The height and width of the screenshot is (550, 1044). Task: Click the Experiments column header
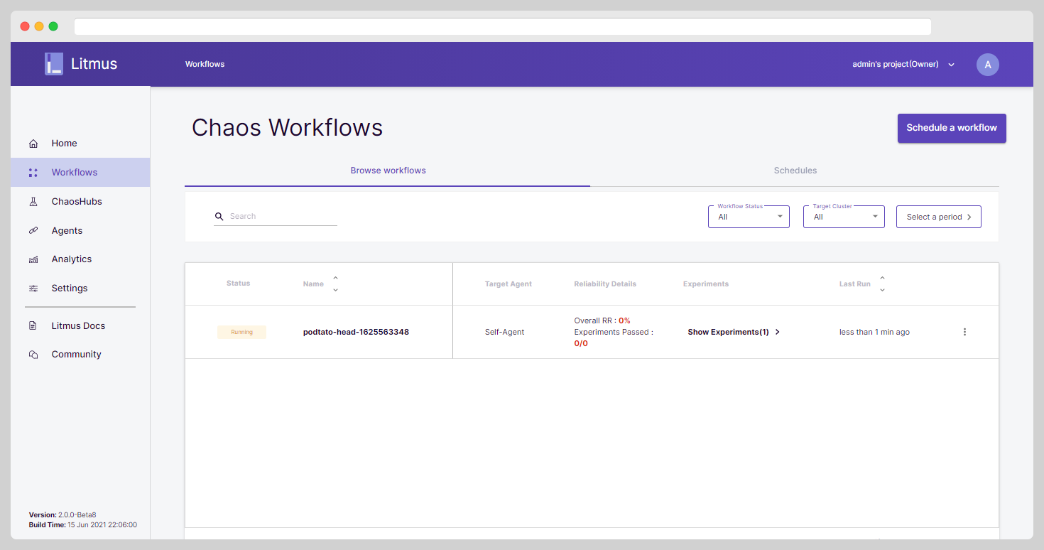(706, 284)
